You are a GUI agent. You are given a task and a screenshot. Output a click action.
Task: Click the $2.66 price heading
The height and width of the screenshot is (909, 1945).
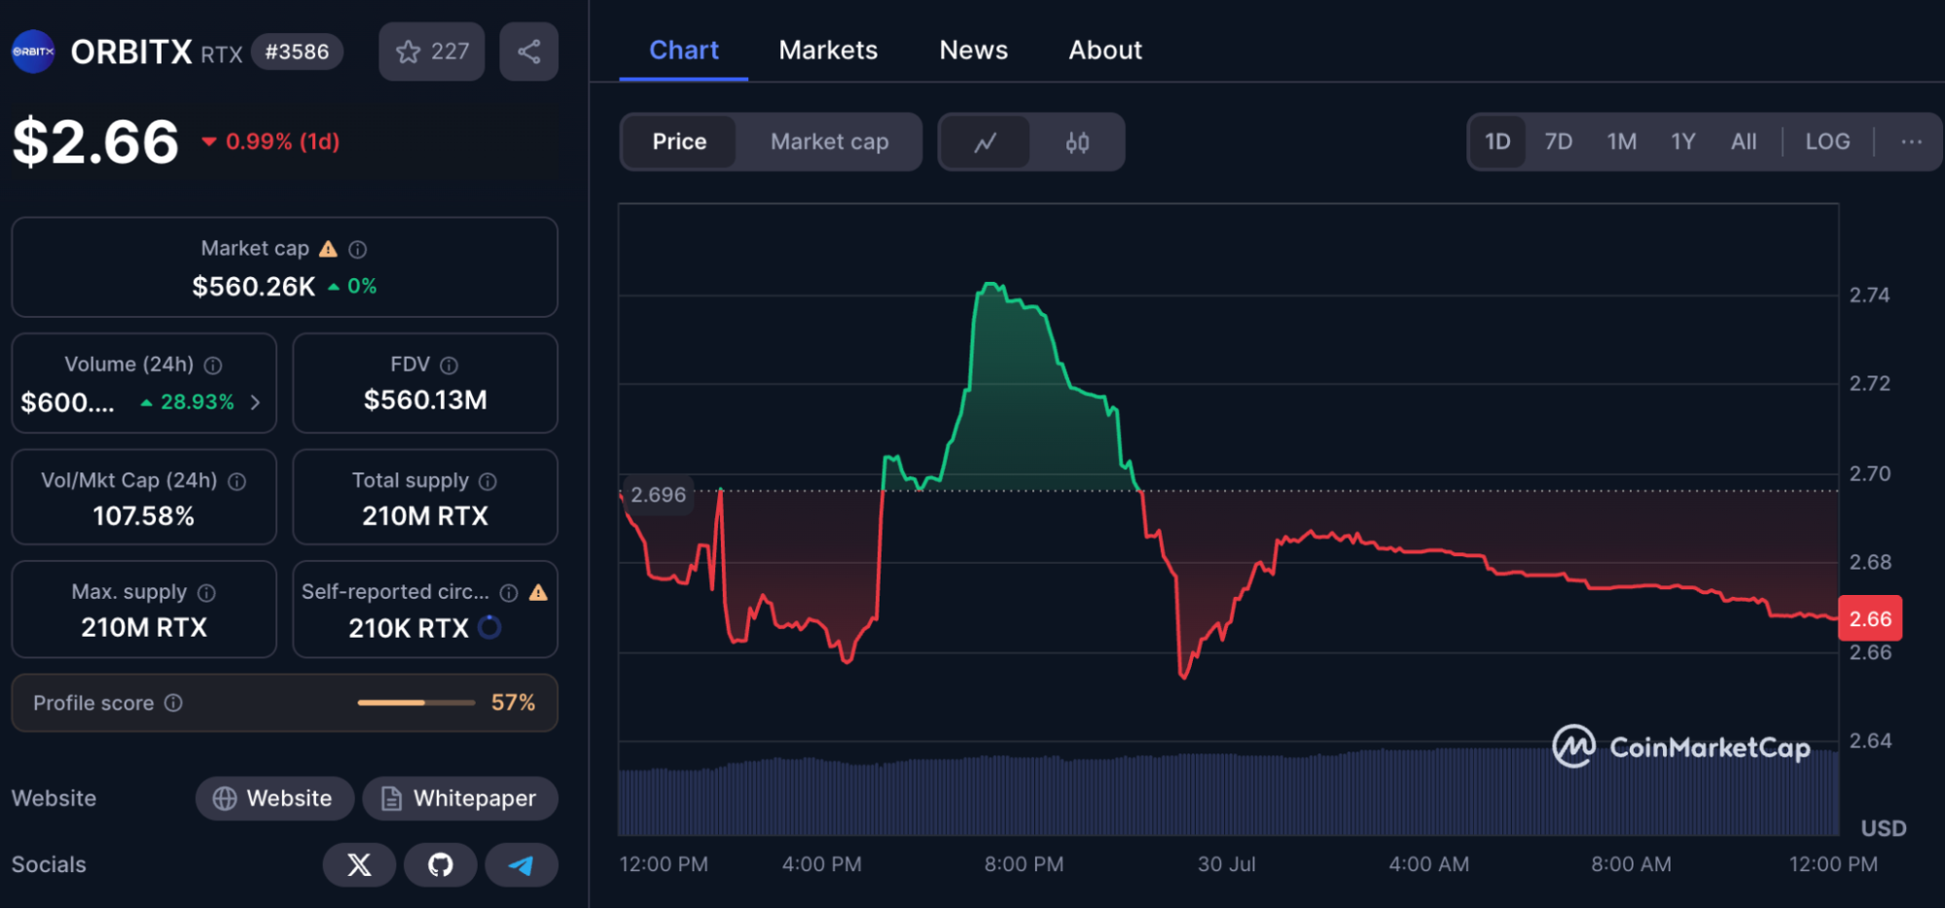(x=95, y=142)
